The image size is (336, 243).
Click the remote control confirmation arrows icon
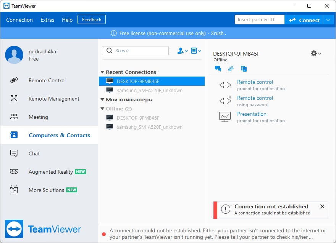click(225, 85)
